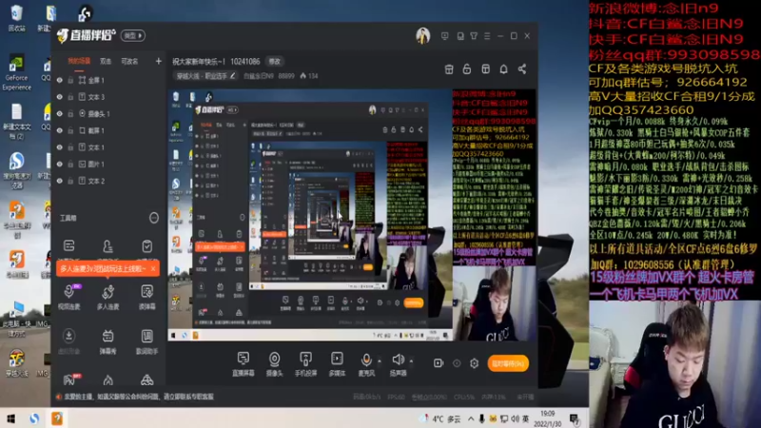Click the layout icon above the preview
This screenshot has height=428, width=761.
(x=485, y=68)
